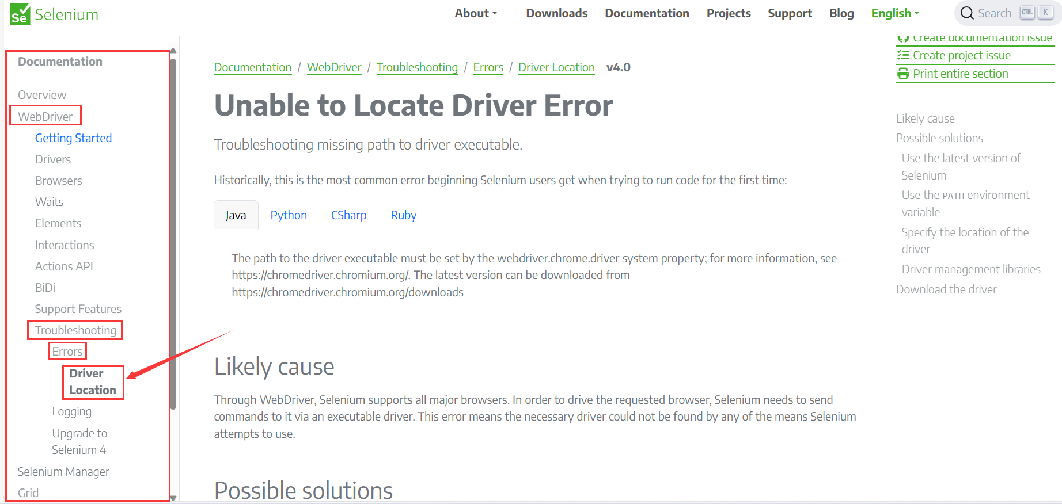Jump to Use the PATH environment variable
Screen dimensions: 1062x504
965,204
